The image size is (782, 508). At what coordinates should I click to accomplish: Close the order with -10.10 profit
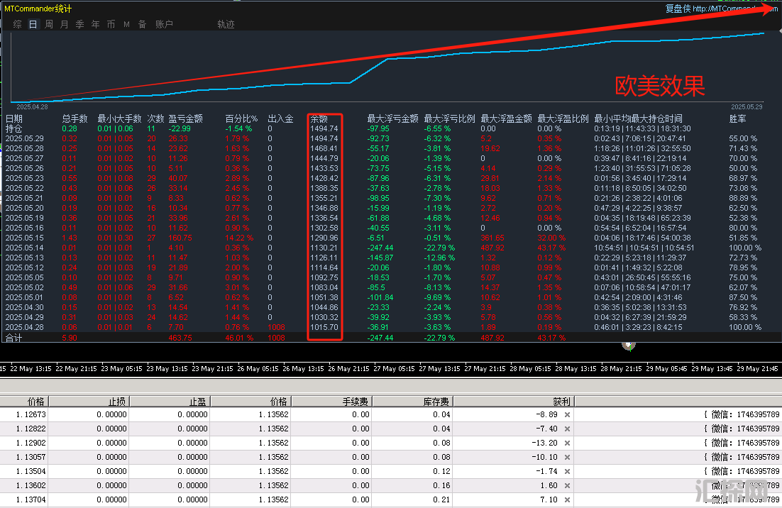[x=567, y=457]
